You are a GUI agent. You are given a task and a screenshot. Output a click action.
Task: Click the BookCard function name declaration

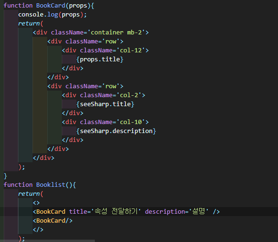tap(51, 6)
